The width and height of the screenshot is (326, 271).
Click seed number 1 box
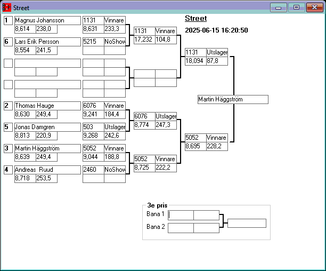(x=8, y=20)
